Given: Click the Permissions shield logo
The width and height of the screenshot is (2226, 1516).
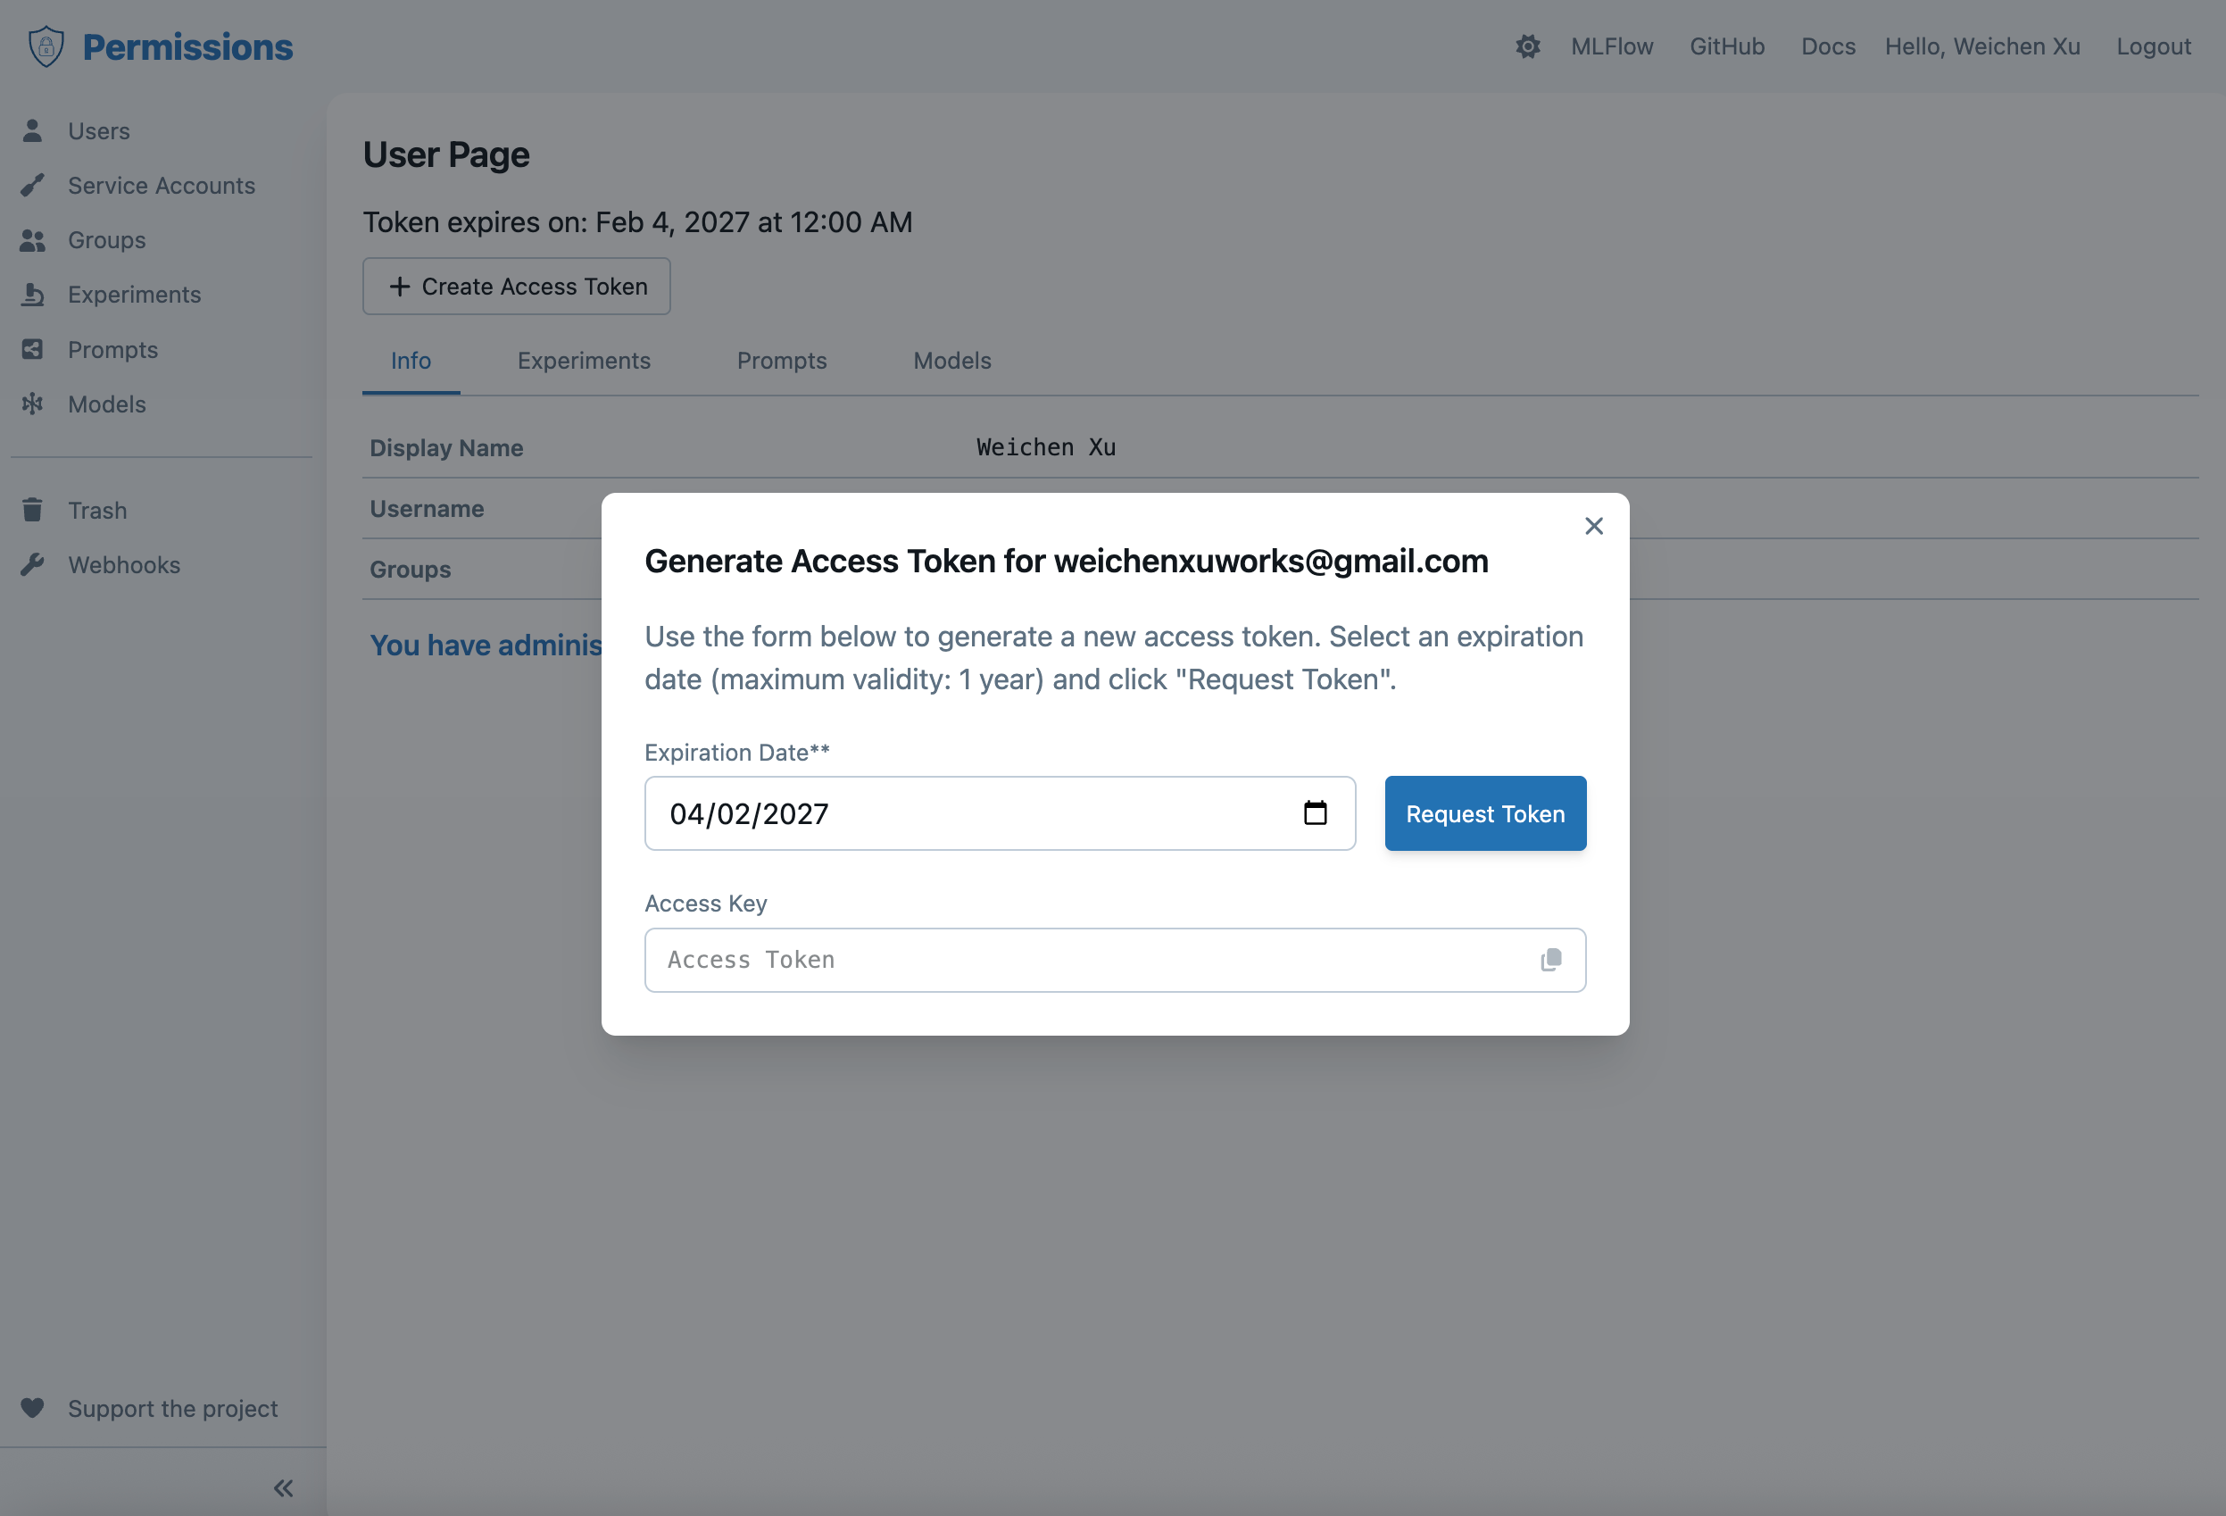Looking at the screenshot, I should click(x=45, y=45).
